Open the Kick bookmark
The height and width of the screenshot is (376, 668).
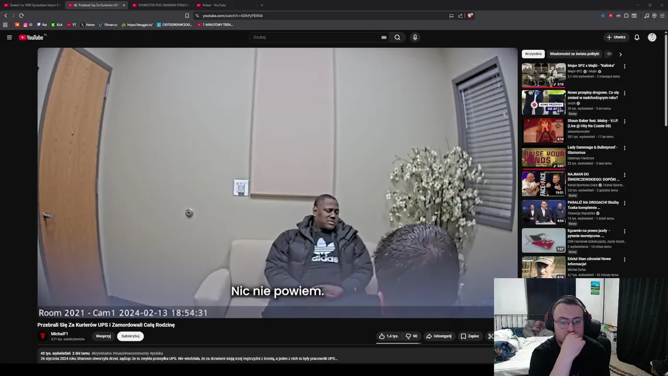[x=57, y=25]
